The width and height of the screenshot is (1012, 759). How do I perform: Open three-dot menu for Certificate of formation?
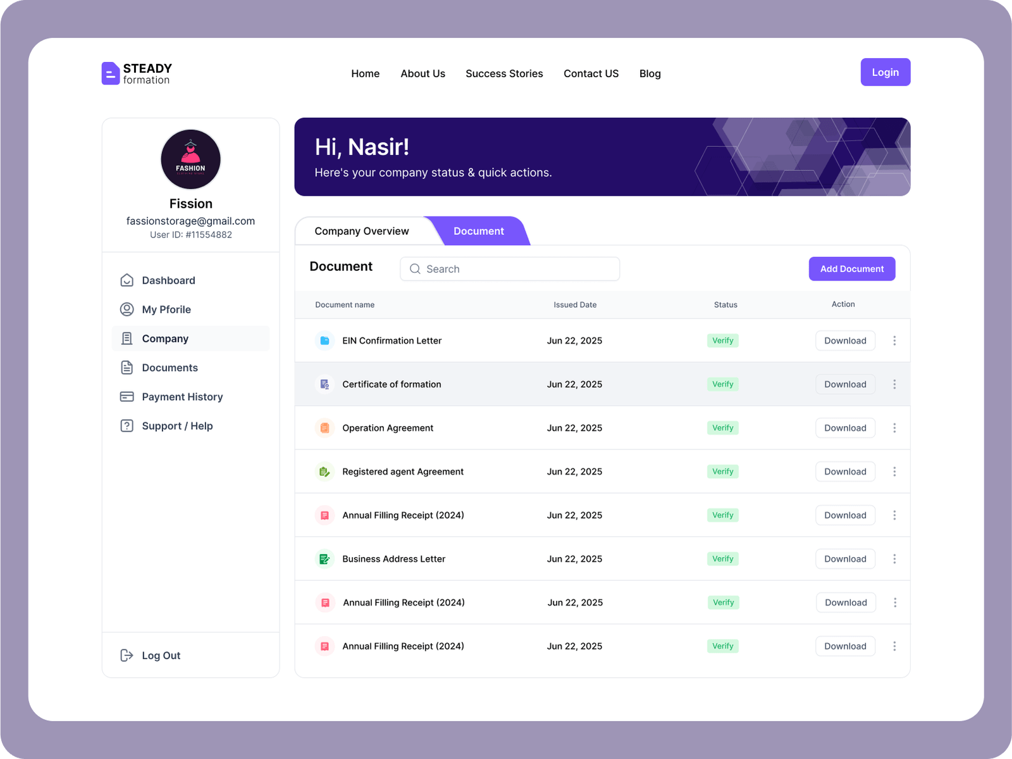coord(894,384)
